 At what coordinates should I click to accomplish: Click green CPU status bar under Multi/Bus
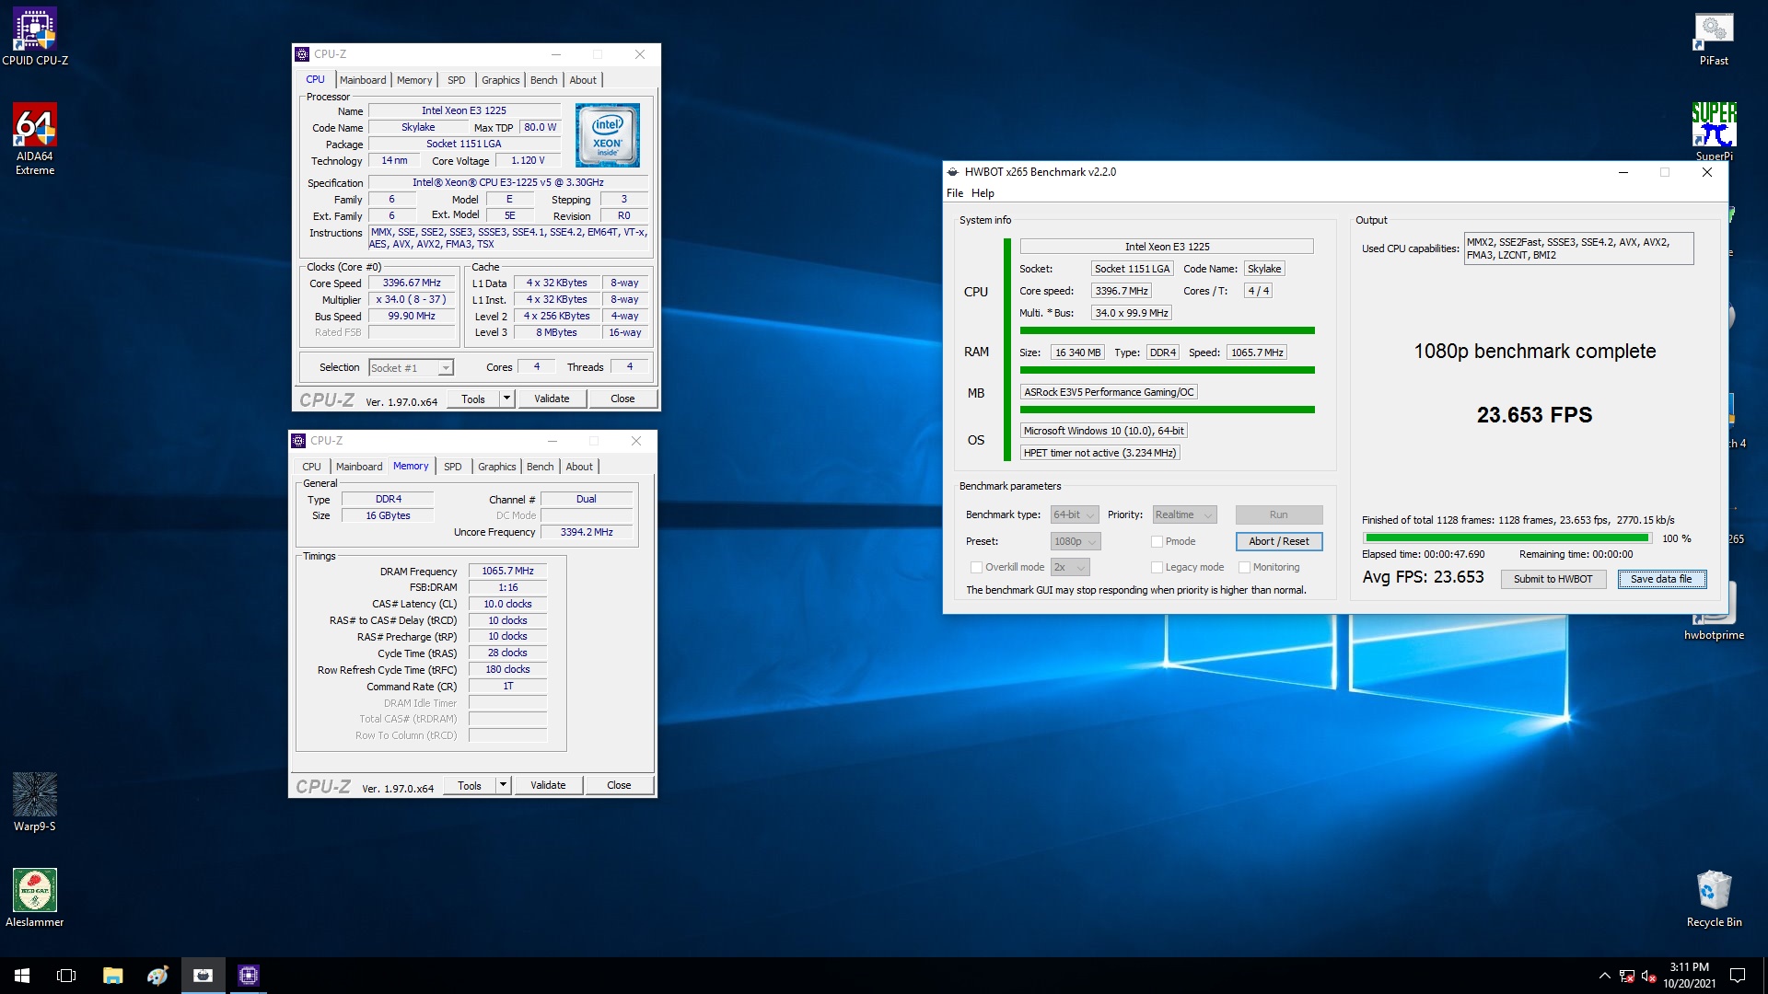[x=1167, y=330]
